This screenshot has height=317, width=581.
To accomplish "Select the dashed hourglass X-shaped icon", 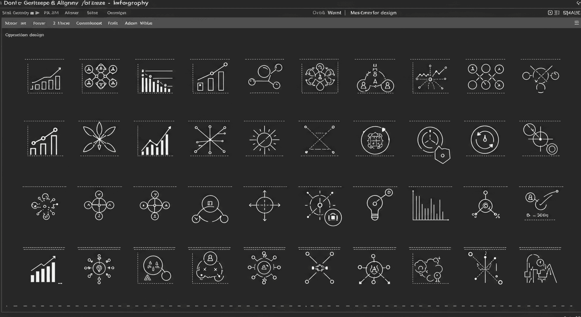I will click(319, 140).
